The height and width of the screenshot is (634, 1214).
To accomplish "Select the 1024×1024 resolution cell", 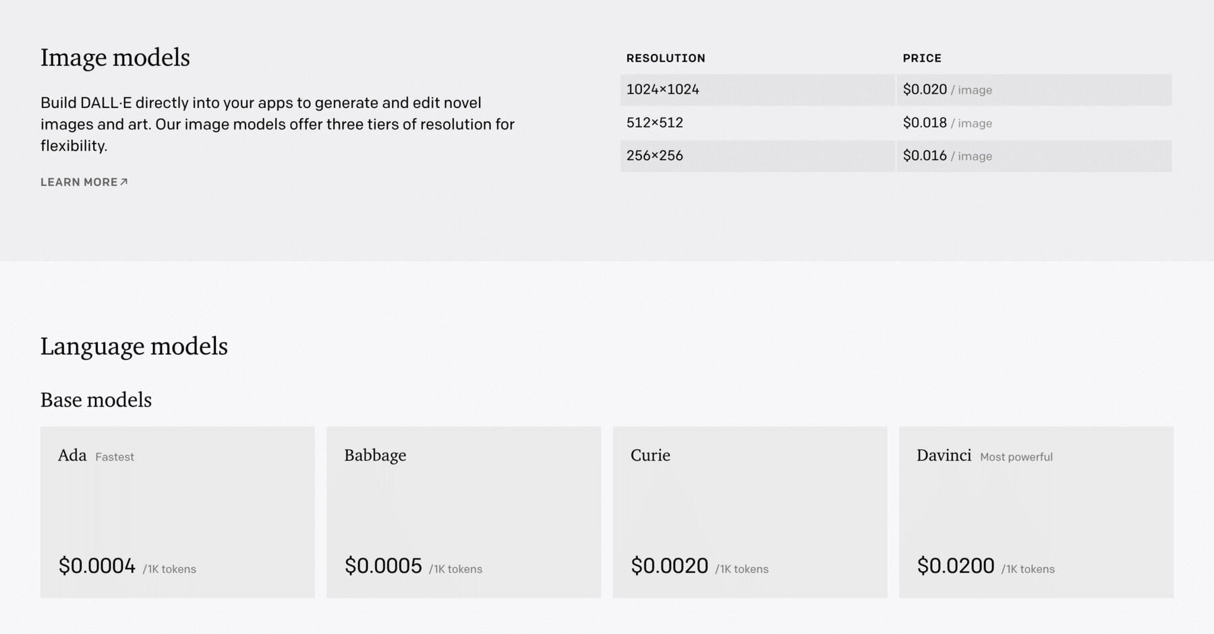I will coord(757,90).
